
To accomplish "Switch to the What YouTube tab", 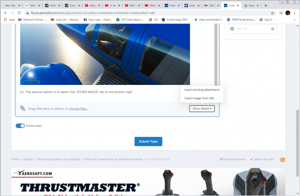I will point(152,6).
